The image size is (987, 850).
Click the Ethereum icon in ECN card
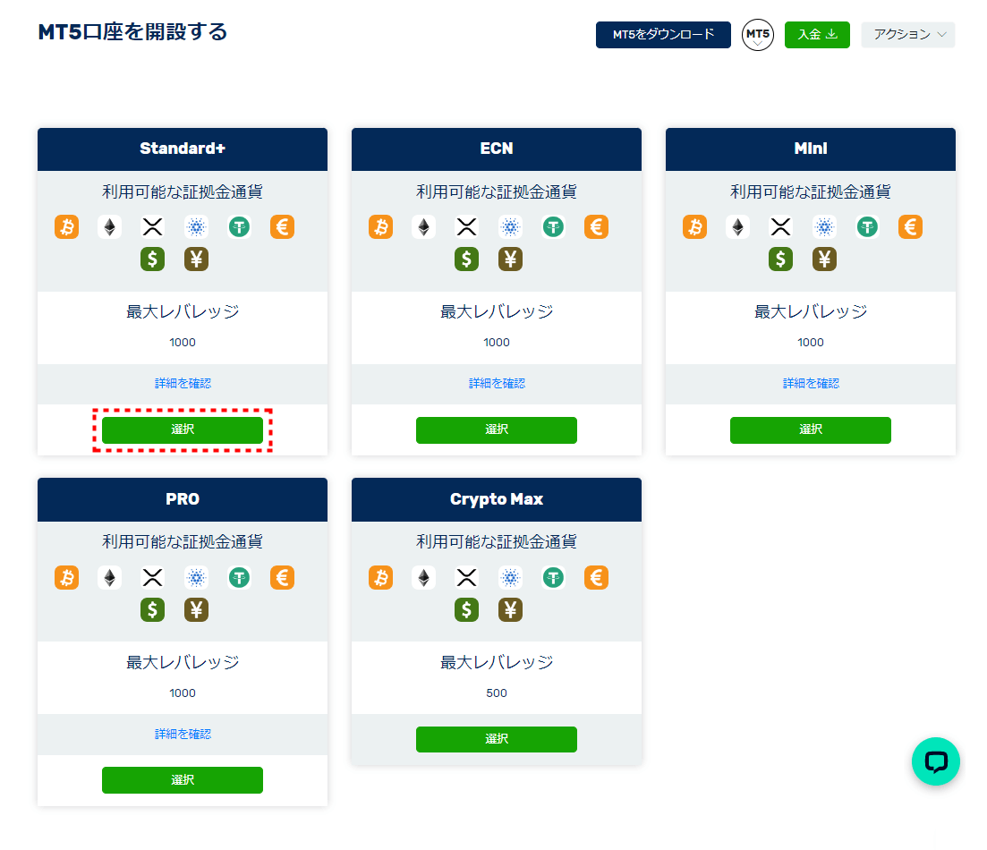423,226
